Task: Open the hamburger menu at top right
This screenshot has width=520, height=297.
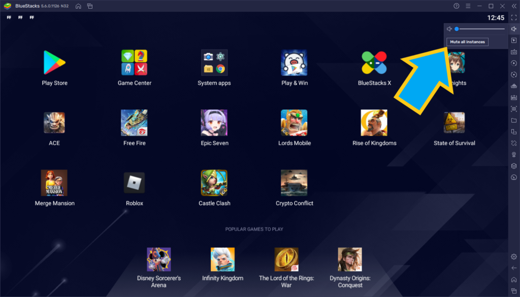Action: click(468, 6)
